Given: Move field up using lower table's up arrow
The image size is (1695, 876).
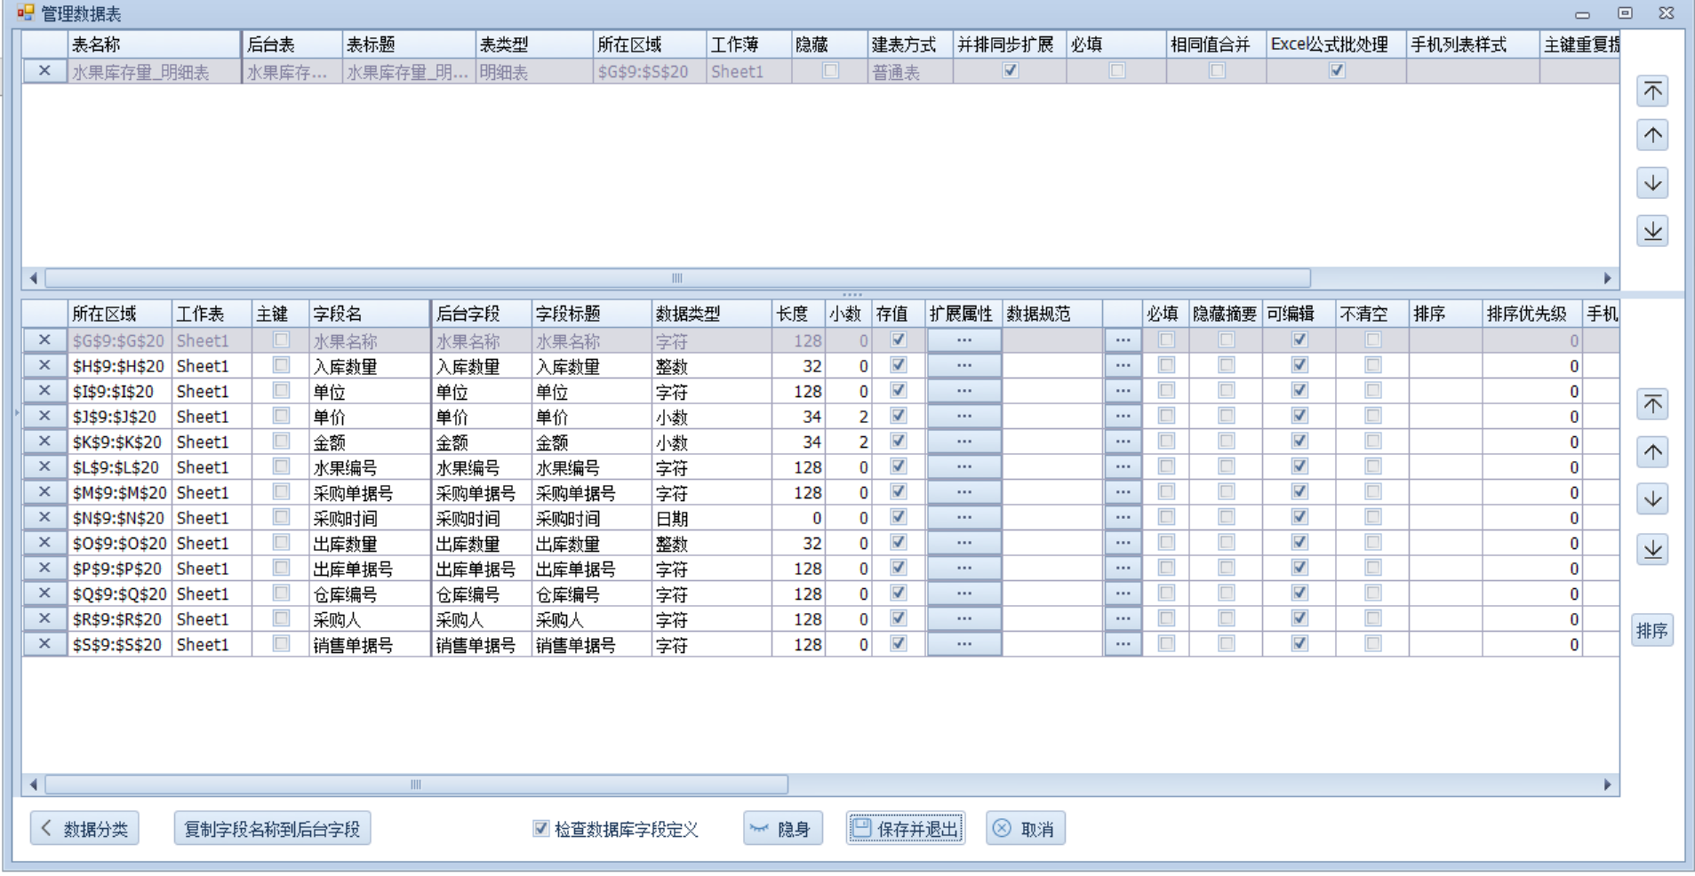Looking at the screenshot, I should tap(1651, 452).
